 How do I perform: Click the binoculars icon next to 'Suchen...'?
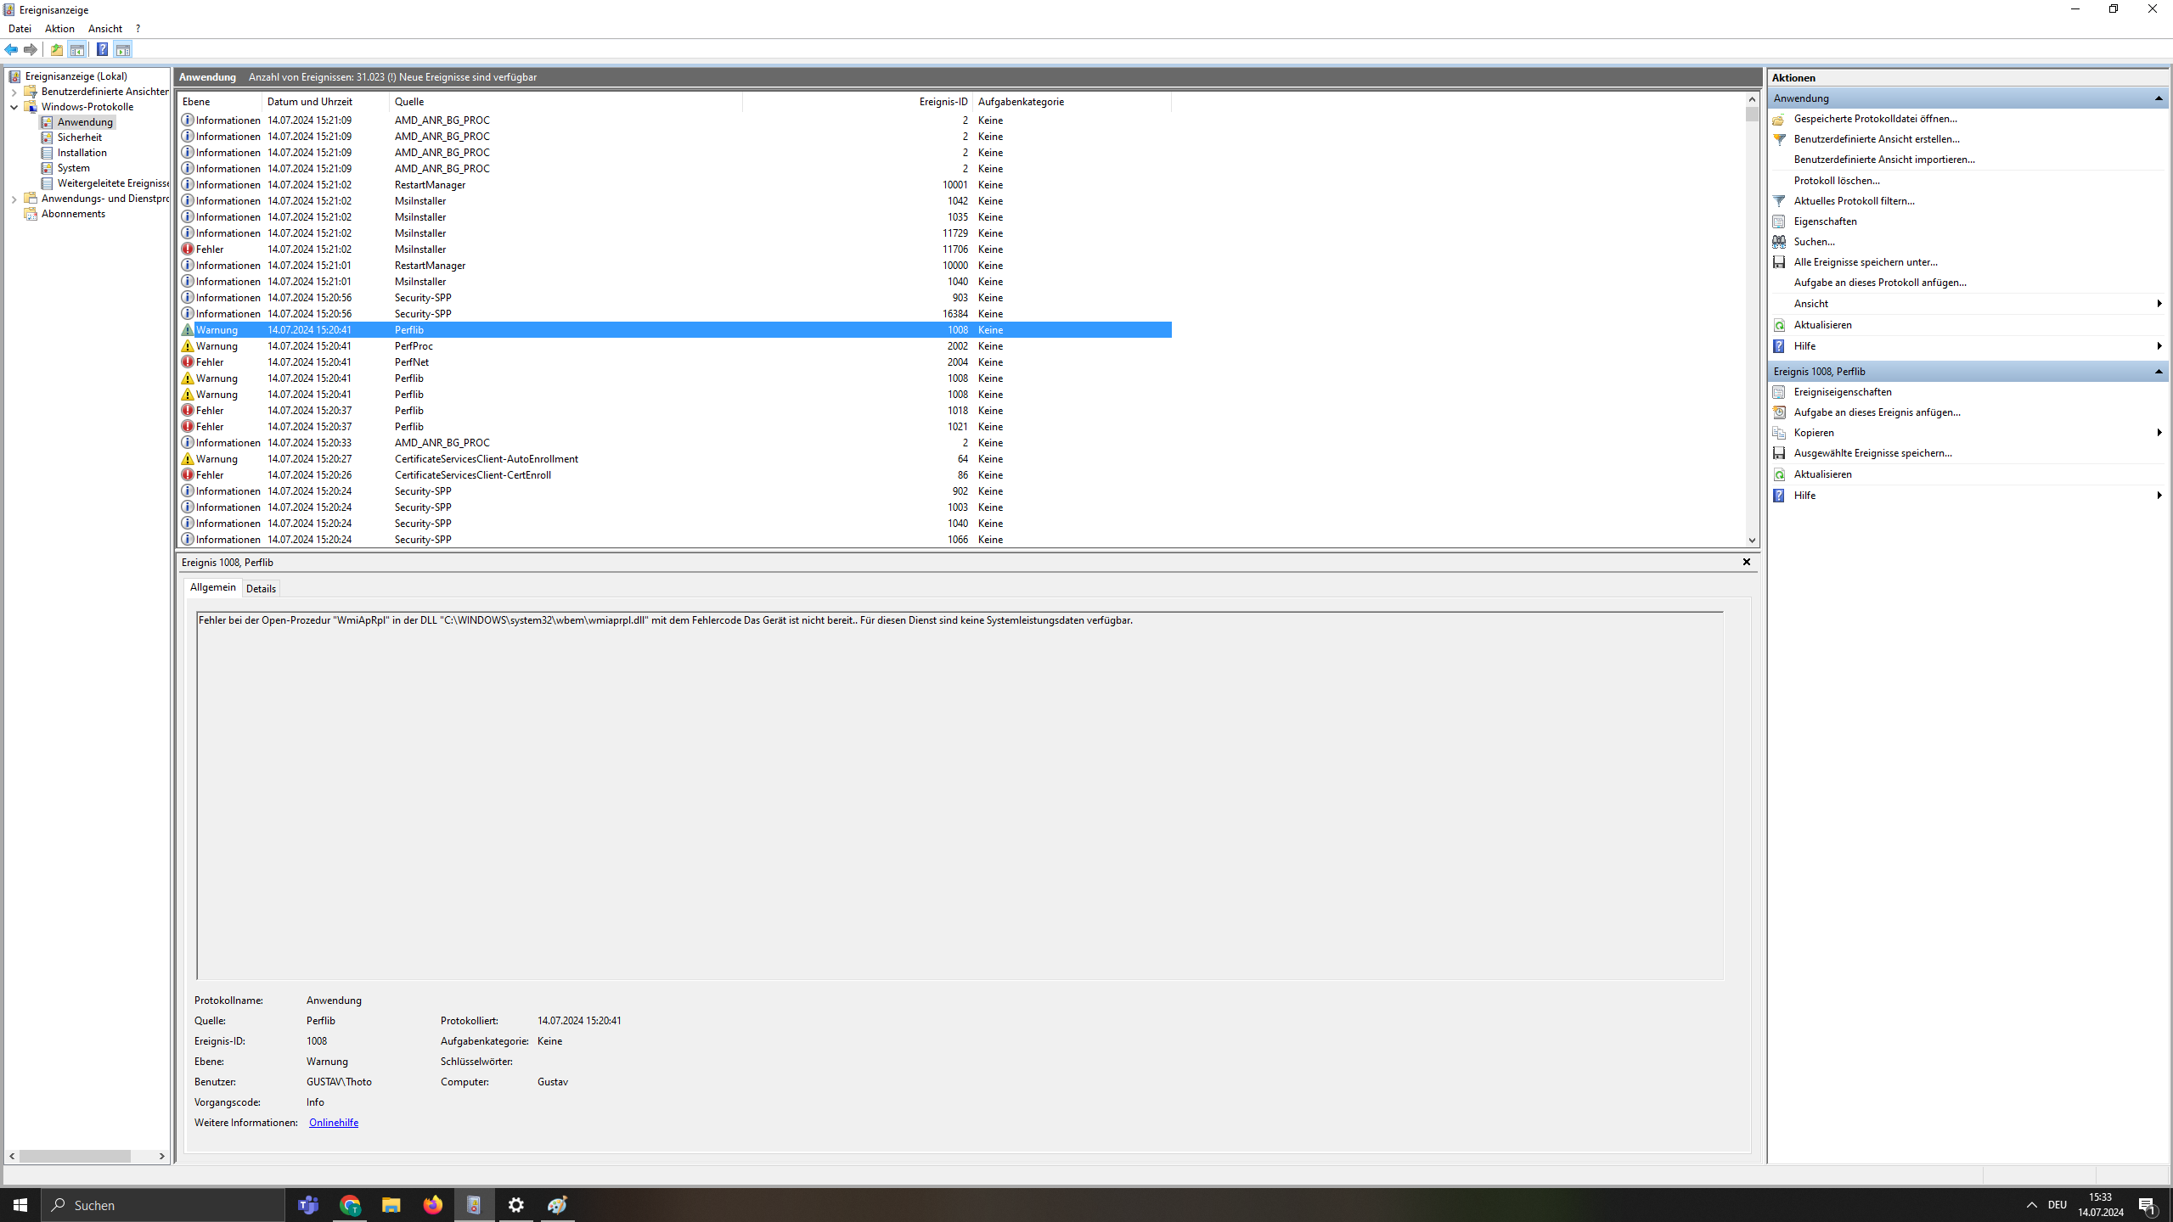1779,242
